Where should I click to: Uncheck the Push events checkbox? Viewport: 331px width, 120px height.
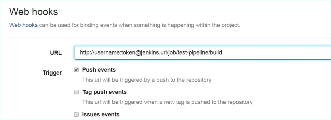tap(76, 70)
